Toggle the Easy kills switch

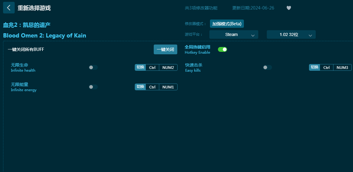pyautogui.click(x=267, y=67)
